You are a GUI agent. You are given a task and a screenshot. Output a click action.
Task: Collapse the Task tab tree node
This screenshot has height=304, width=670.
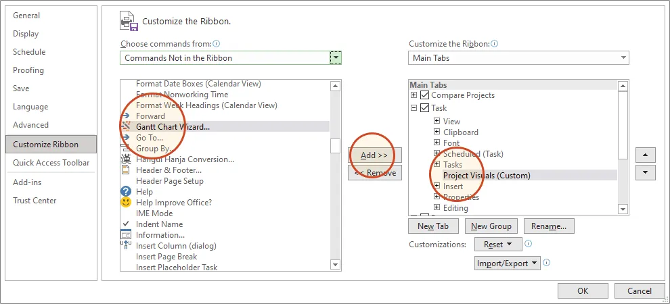point(414,108)
